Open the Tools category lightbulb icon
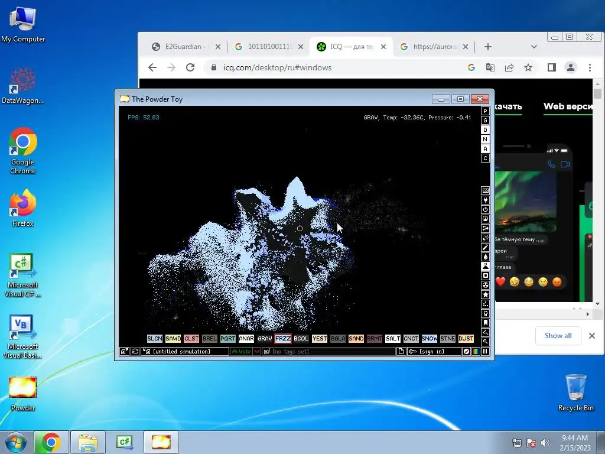 point(486,313)
